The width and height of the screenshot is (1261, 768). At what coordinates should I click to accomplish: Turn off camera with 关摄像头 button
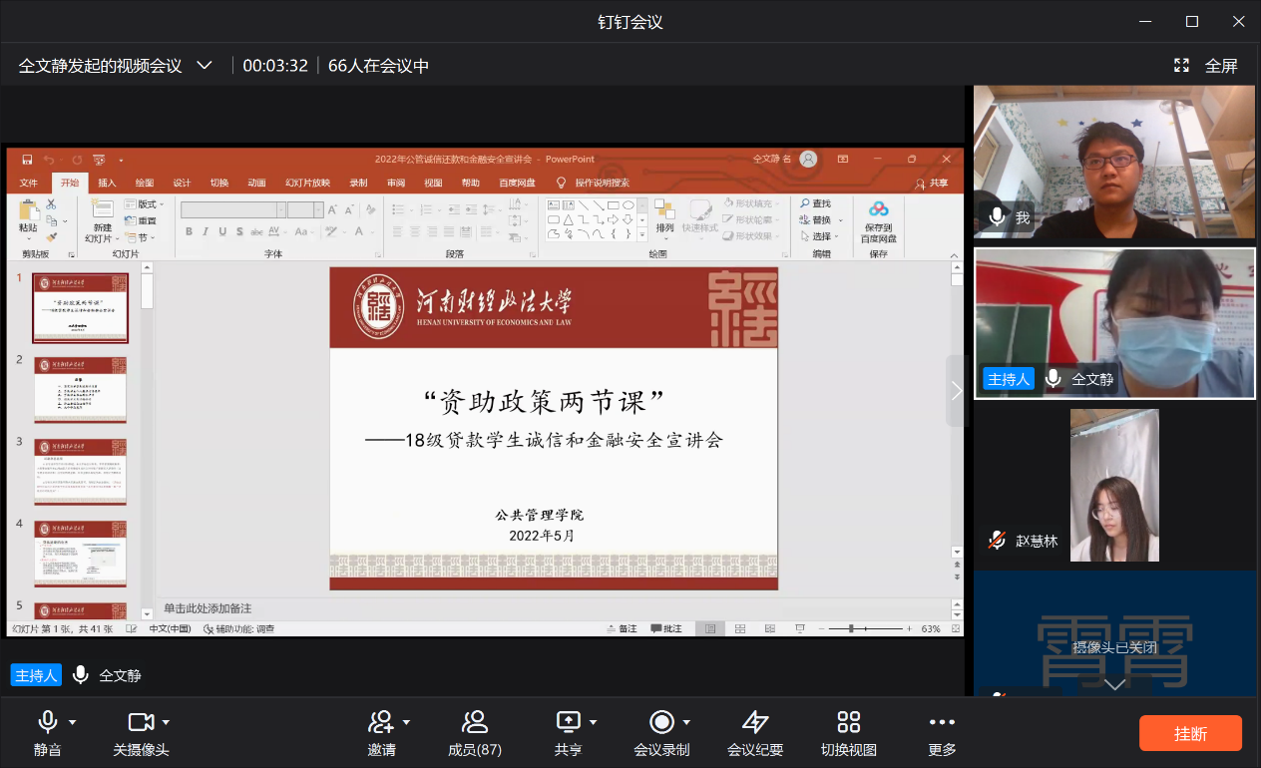click(141, 733)
